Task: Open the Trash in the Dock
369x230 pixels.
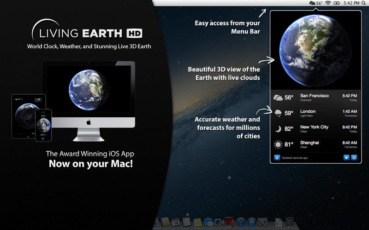Action: tap(290, 222)
